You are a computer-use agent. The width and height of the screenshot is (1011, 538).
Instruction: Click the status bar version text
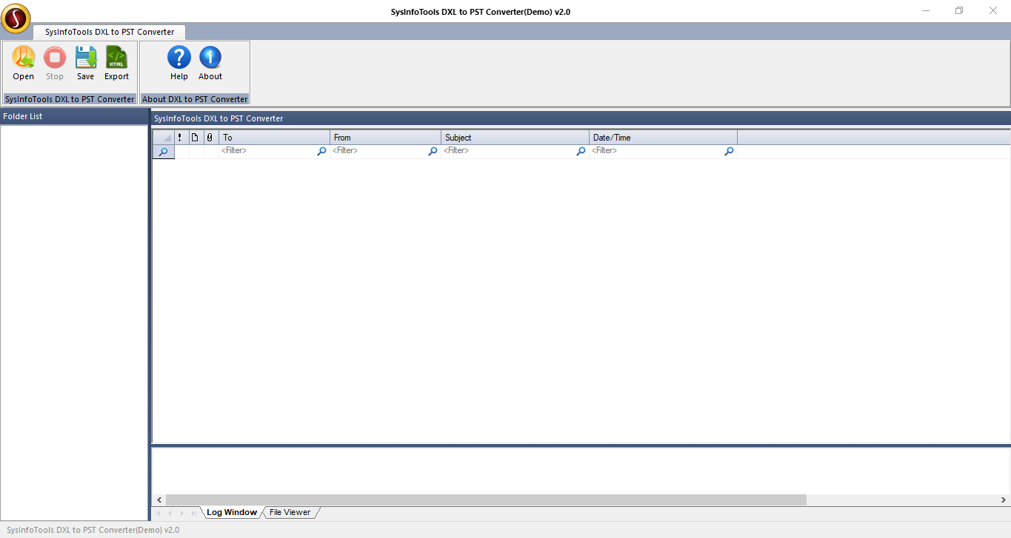point(93,530)
